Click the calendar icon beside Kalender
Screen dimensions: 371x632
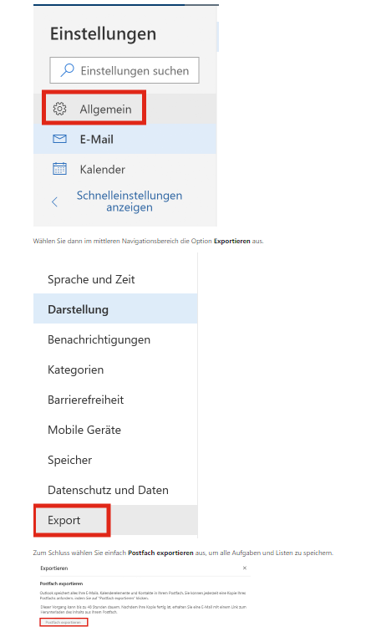(x=59, y=169)
